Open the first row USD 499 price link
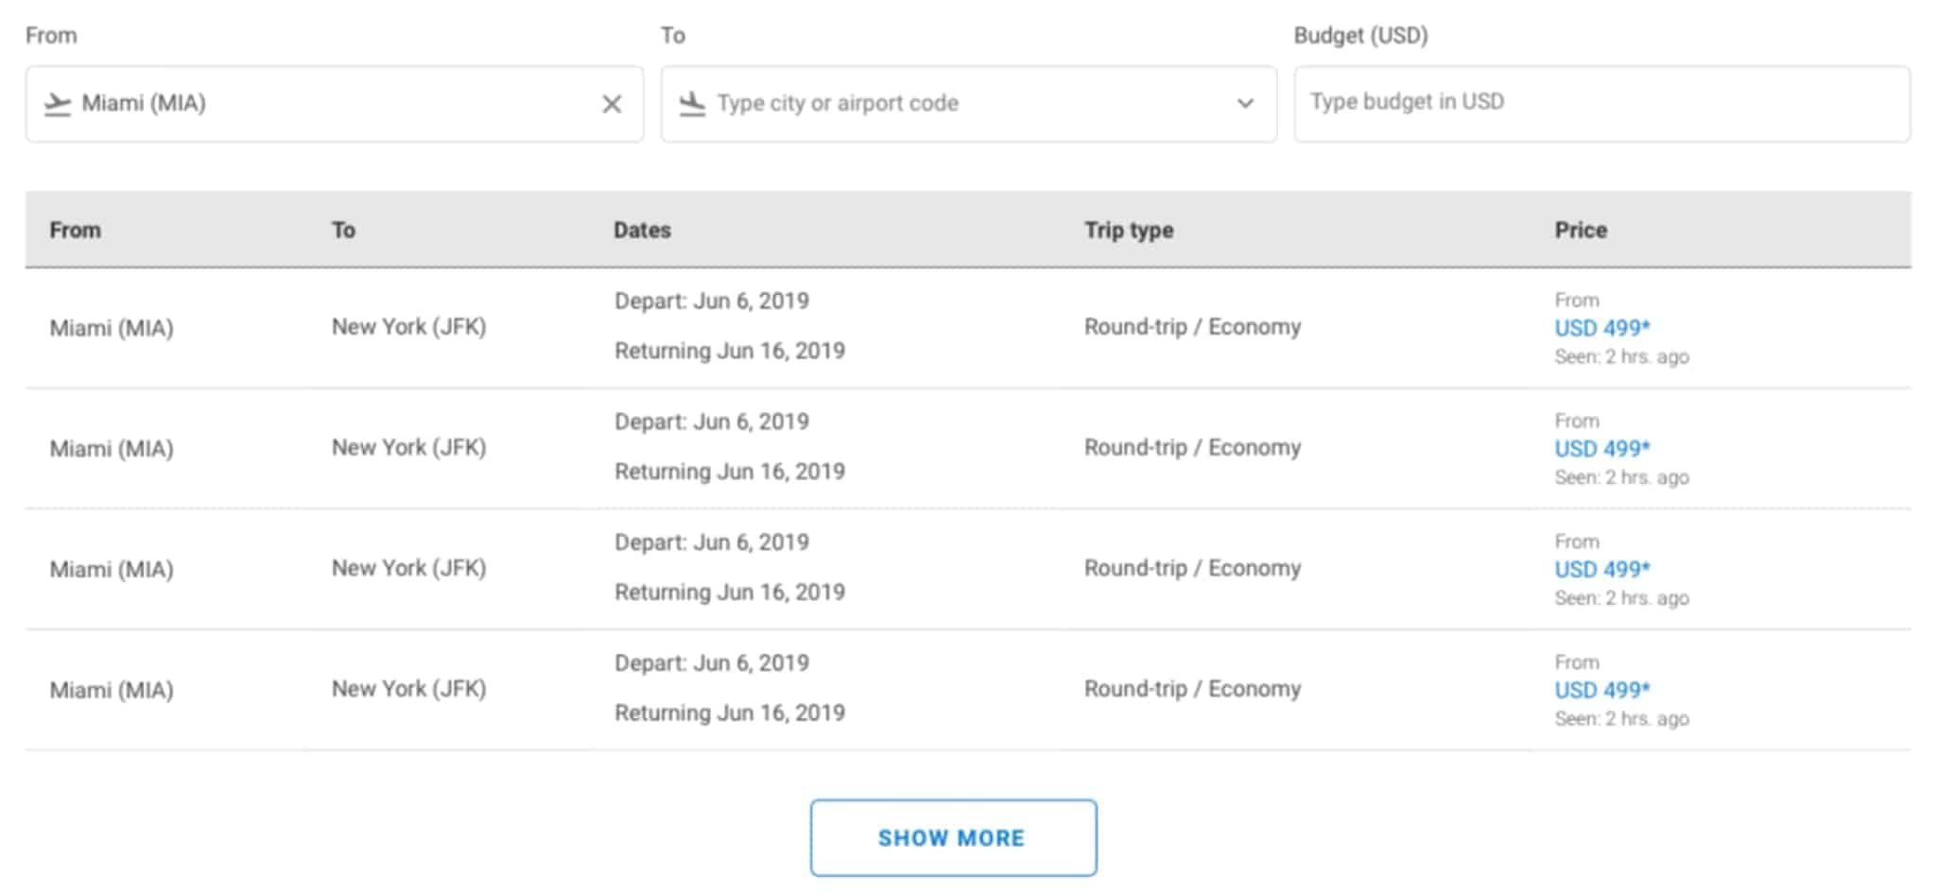1938x894 pixels. (1601, 328)
